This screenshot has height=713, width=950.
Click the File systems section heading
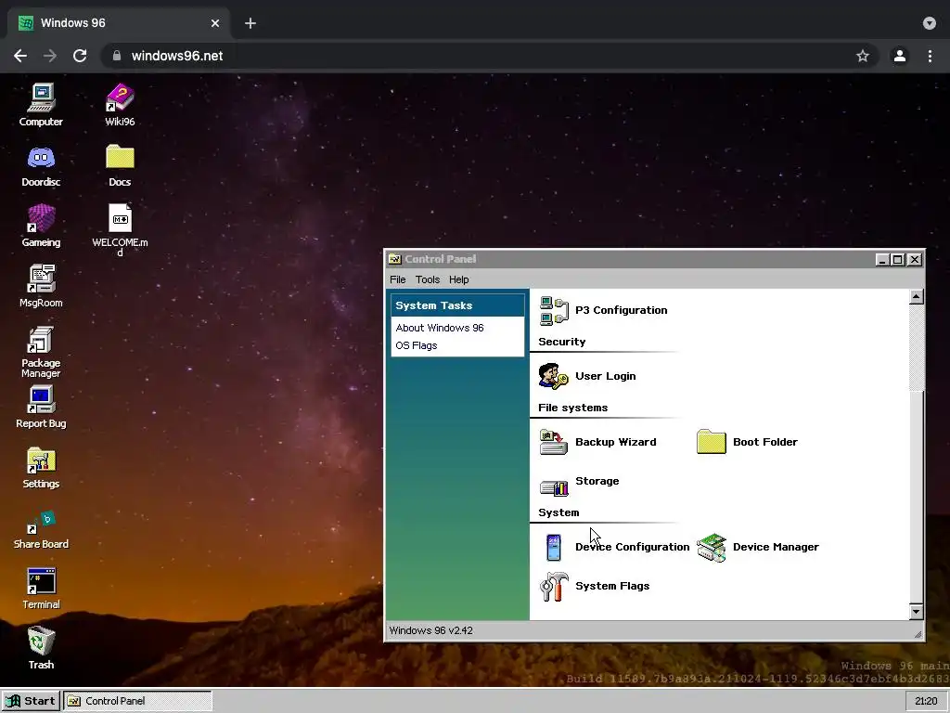572,408
